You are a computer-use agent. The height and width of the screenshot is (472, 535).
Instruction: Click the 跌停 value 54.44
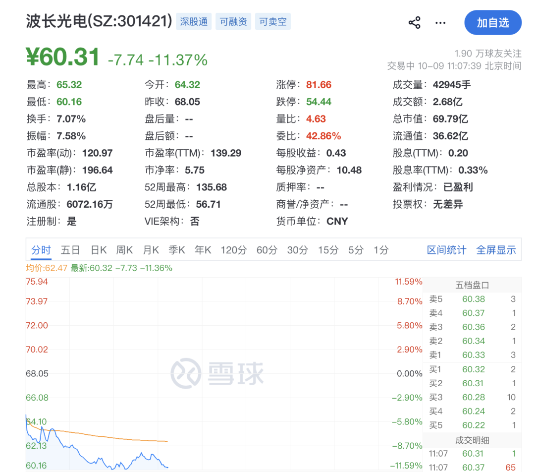(x=319, y=102)
